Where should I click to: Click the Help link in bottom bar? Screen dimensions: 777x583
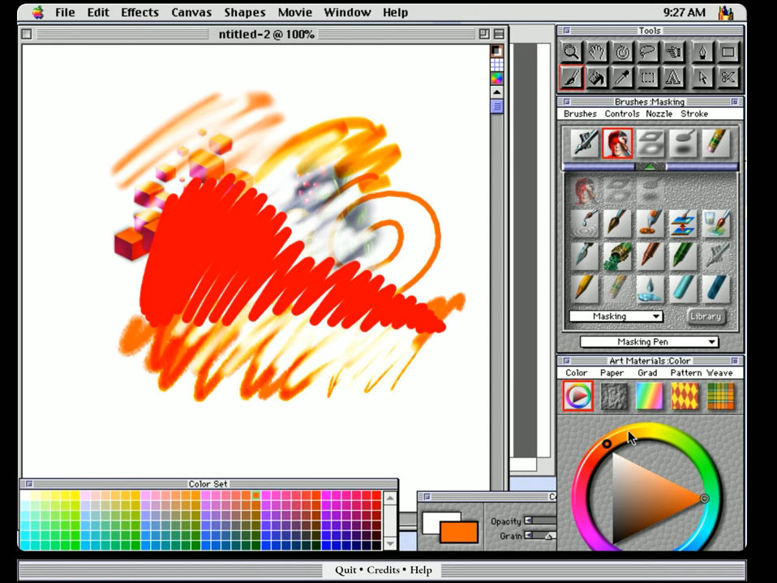click(x=421, y=570)
